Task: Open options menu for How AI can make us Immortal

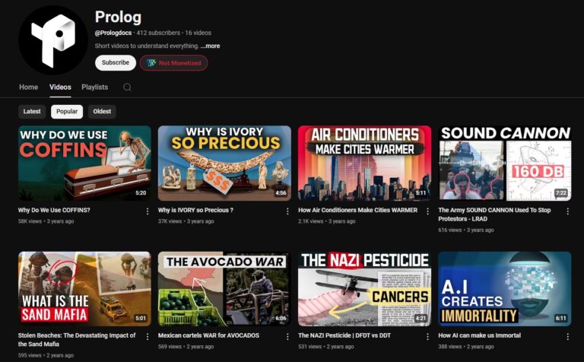Action: (567, 337)
